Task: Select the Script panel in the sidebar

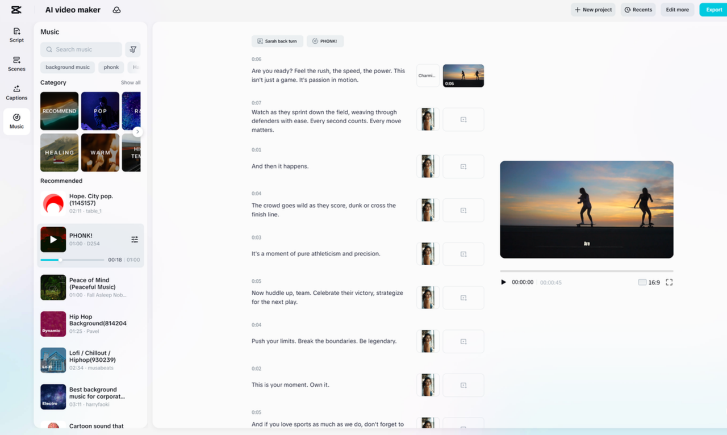Action: [x=16, y=35]
